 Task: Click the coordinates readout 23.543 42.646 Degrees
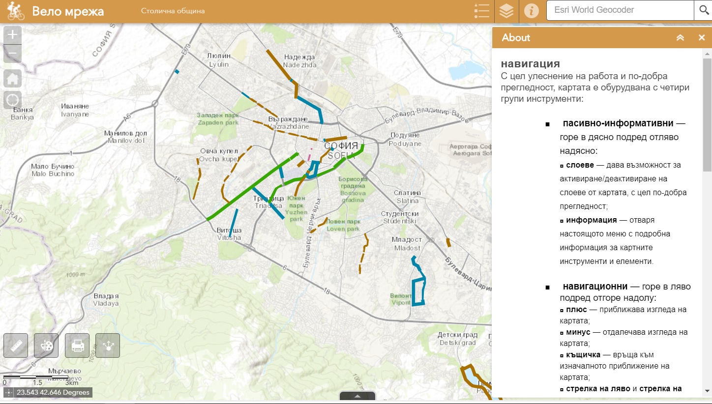53,393
